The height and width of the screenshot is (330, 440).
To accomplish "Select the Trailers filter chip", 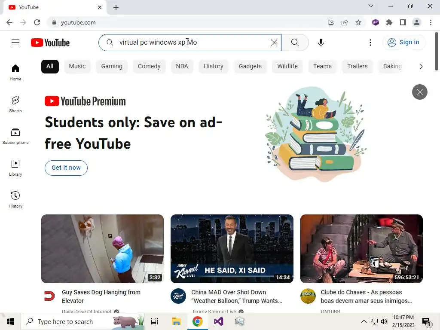I will pyautogui.click(x=357, y=67).
